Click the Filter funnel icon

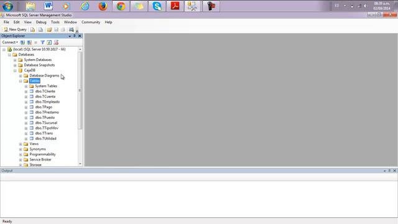point(42,42)
